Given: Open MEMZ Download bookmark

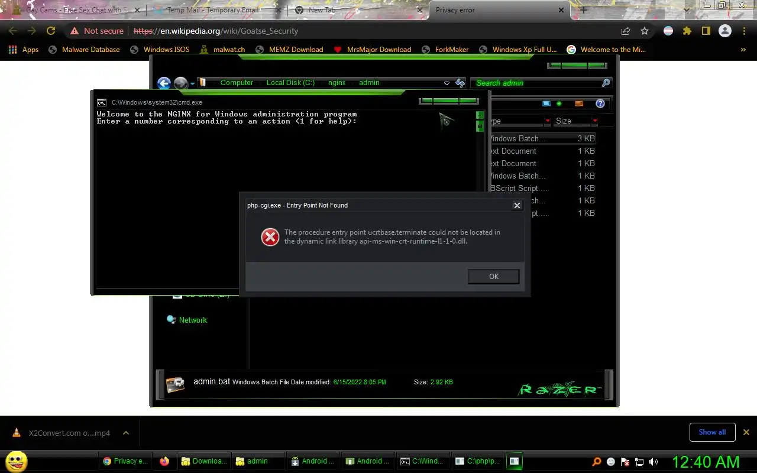Looking at the screenshot, I should tap(289, 50).
